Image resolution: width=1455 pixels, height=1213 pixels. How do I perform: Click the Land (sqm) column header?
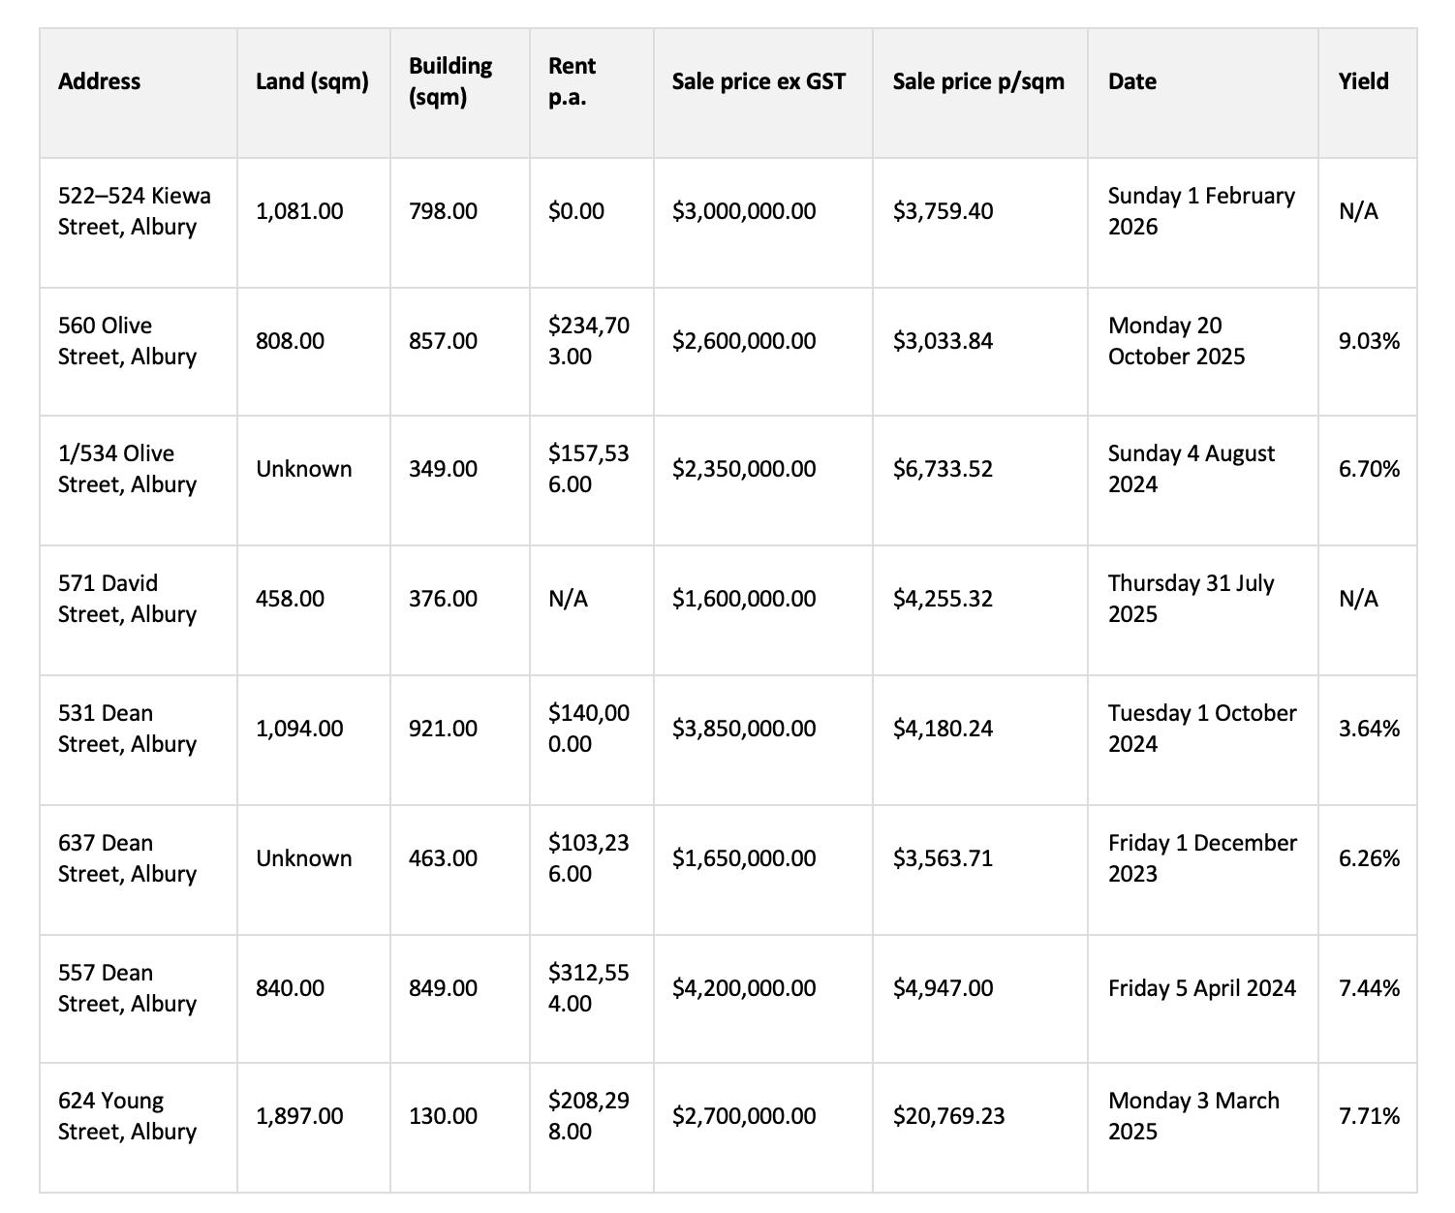(312, 81)
